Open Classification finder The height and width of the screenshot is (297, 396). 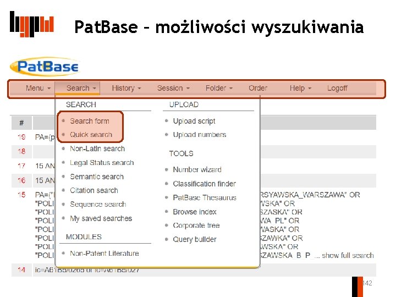coord(204,184)
